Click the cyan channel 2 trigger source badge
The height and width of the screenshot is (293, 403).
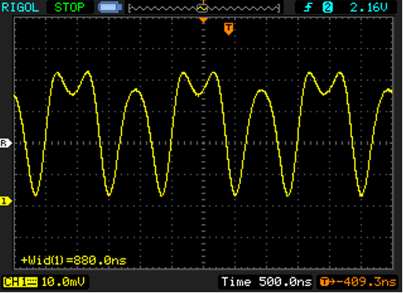pos(327,7)
